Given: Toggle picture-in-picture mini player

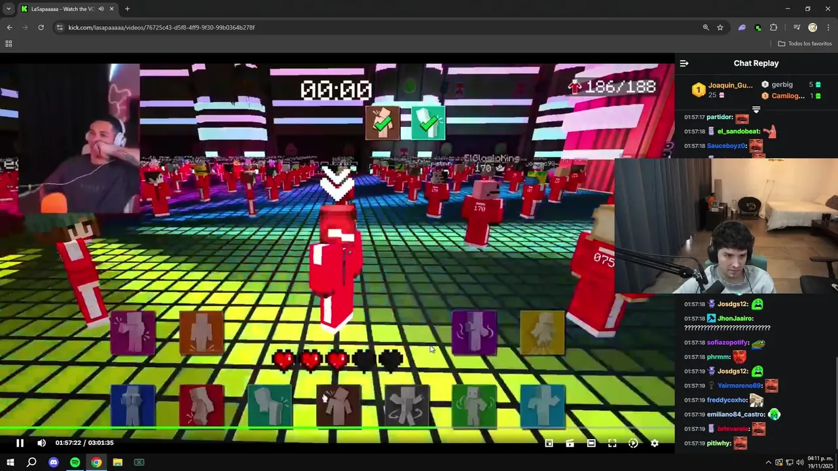Looking at the screenshot, I should click(549, 443).
